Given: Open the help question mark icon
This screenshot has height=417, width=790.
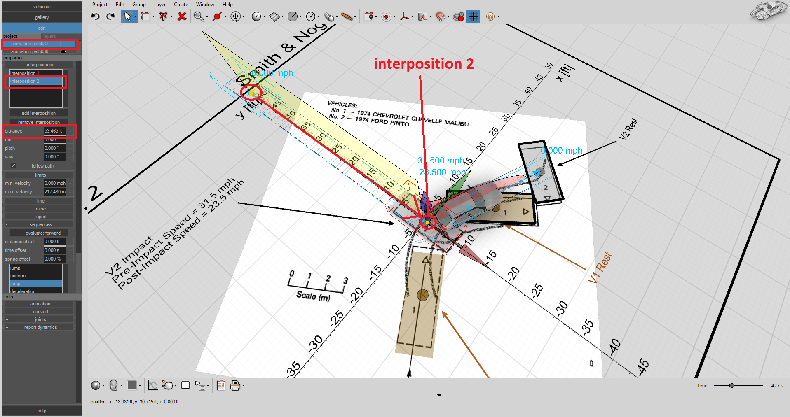Looking at the screenshot, I should 490,16.
